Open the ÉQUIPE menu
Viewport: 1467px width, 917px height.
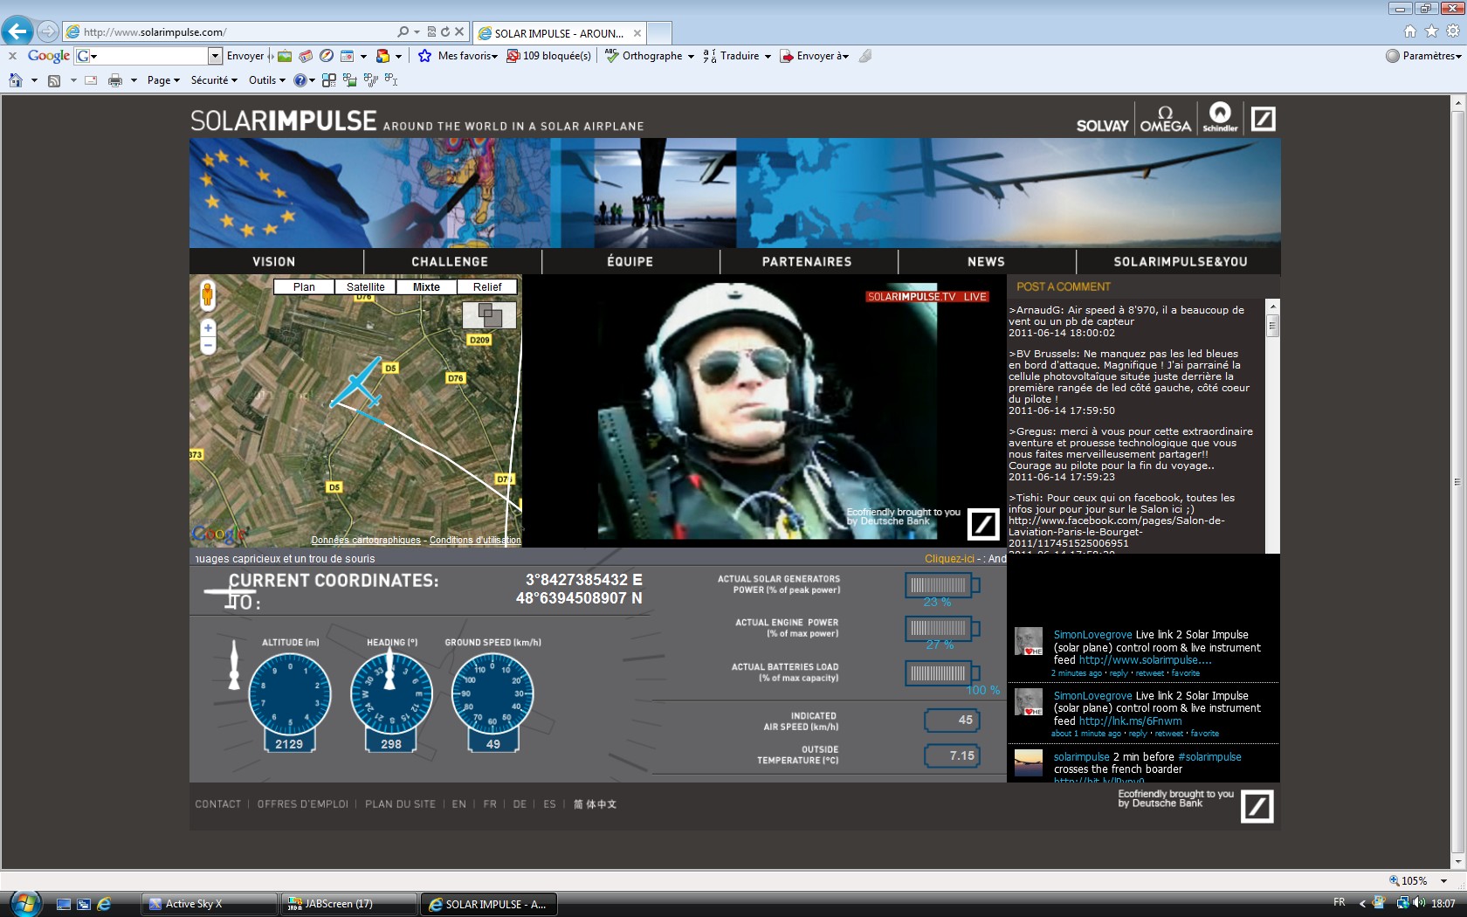tap(630, 261)
